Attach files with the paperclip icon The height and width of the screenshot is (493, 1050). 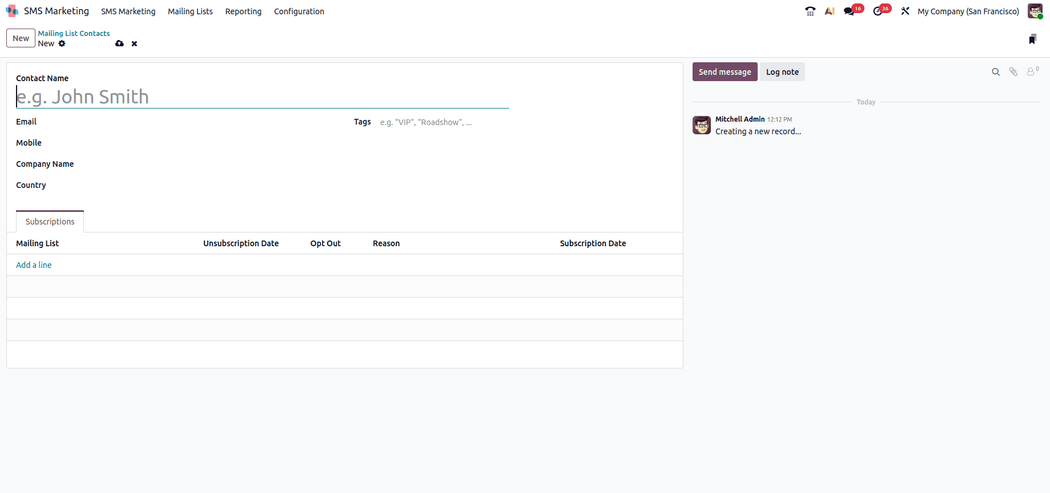tap(1013, 72)
